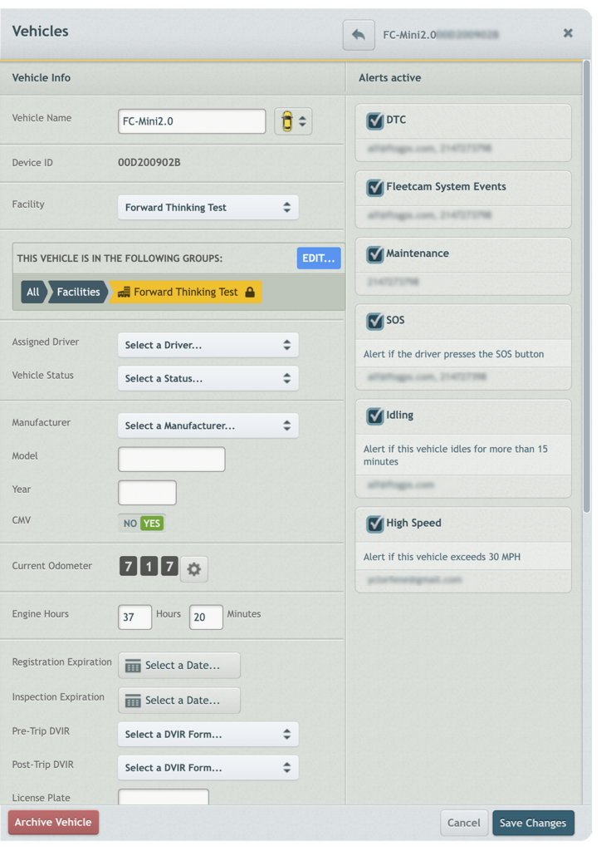This screenshot has height=851, width=616.
Task: Open the Assigned Driver dropdown
Action: point(208,345)
